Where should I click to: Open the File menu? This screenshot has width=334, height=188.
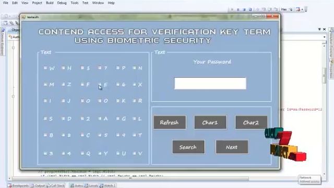pyautogui.click(x=6, y=3)
